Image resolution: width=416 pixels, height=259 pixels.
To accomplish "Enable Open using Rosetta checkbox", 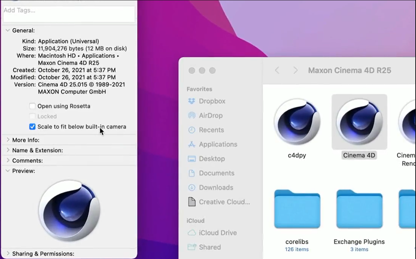I will tap(32, 106).
